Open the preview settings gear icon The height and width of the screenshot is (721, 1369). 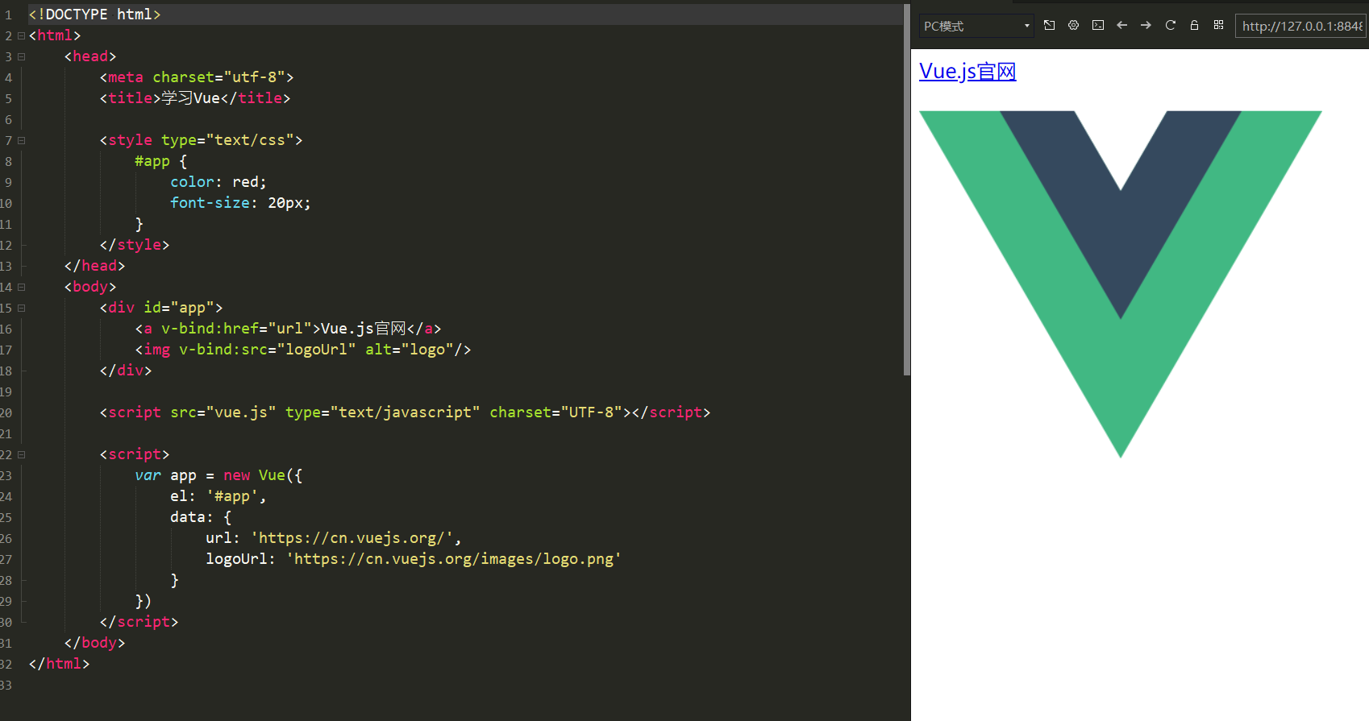[x=1073, y=25]
